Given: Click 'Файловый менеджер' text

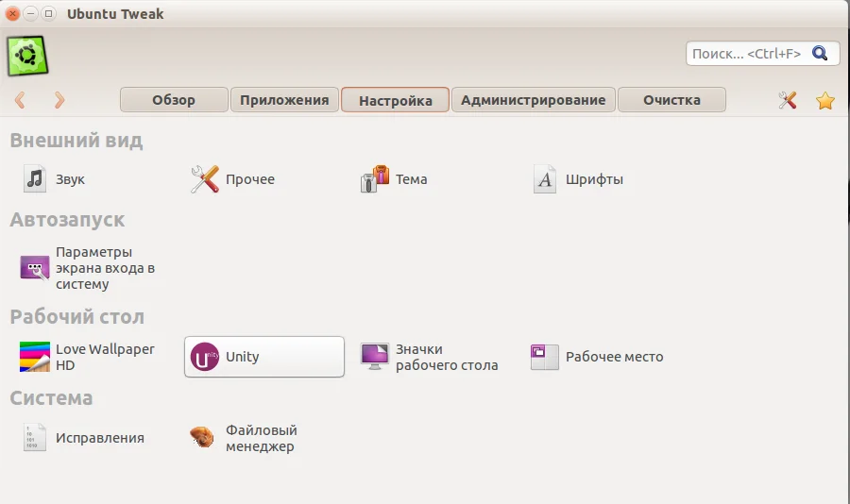Looking at the screenshot, I should 262,438.
